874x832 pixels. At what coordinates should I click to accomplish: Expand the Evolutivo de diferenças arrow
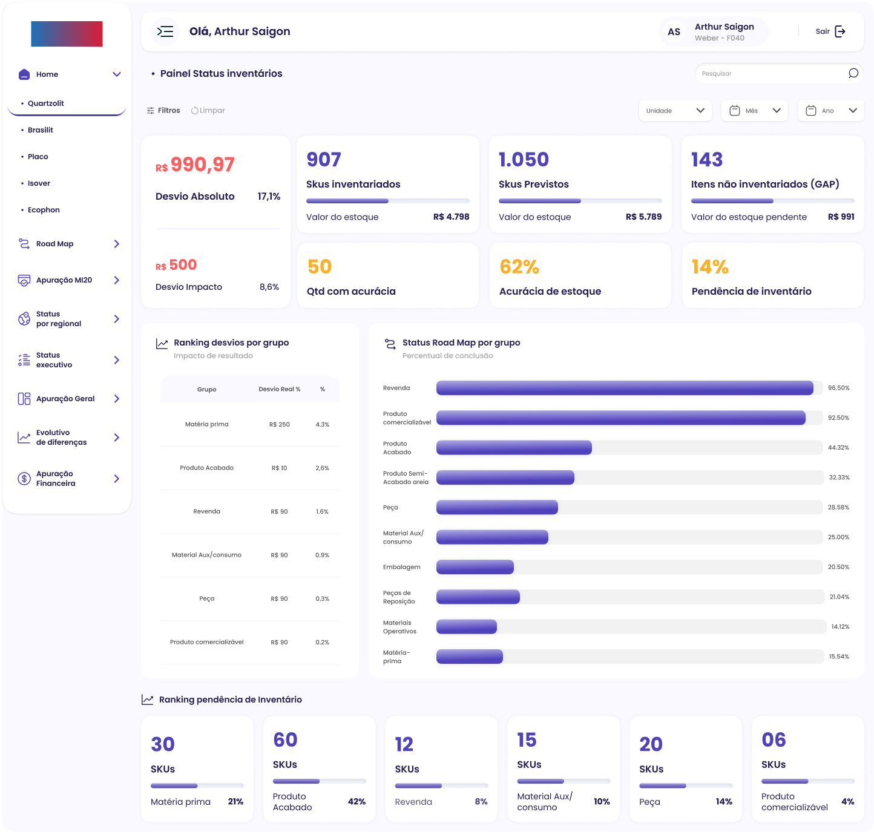click(x=117, y=437)
